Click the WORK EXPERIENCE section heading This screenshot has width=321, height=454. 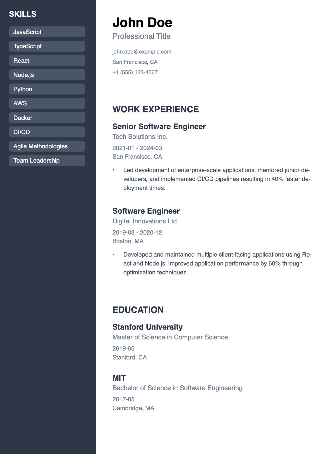156,109
